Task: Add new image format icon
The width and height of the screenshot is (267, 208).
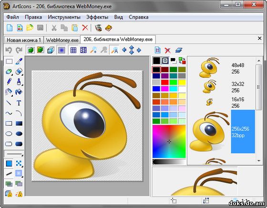Action: coord(158,50)
